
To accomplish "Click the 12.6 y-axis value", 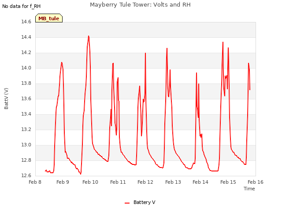I will point(26,175).
